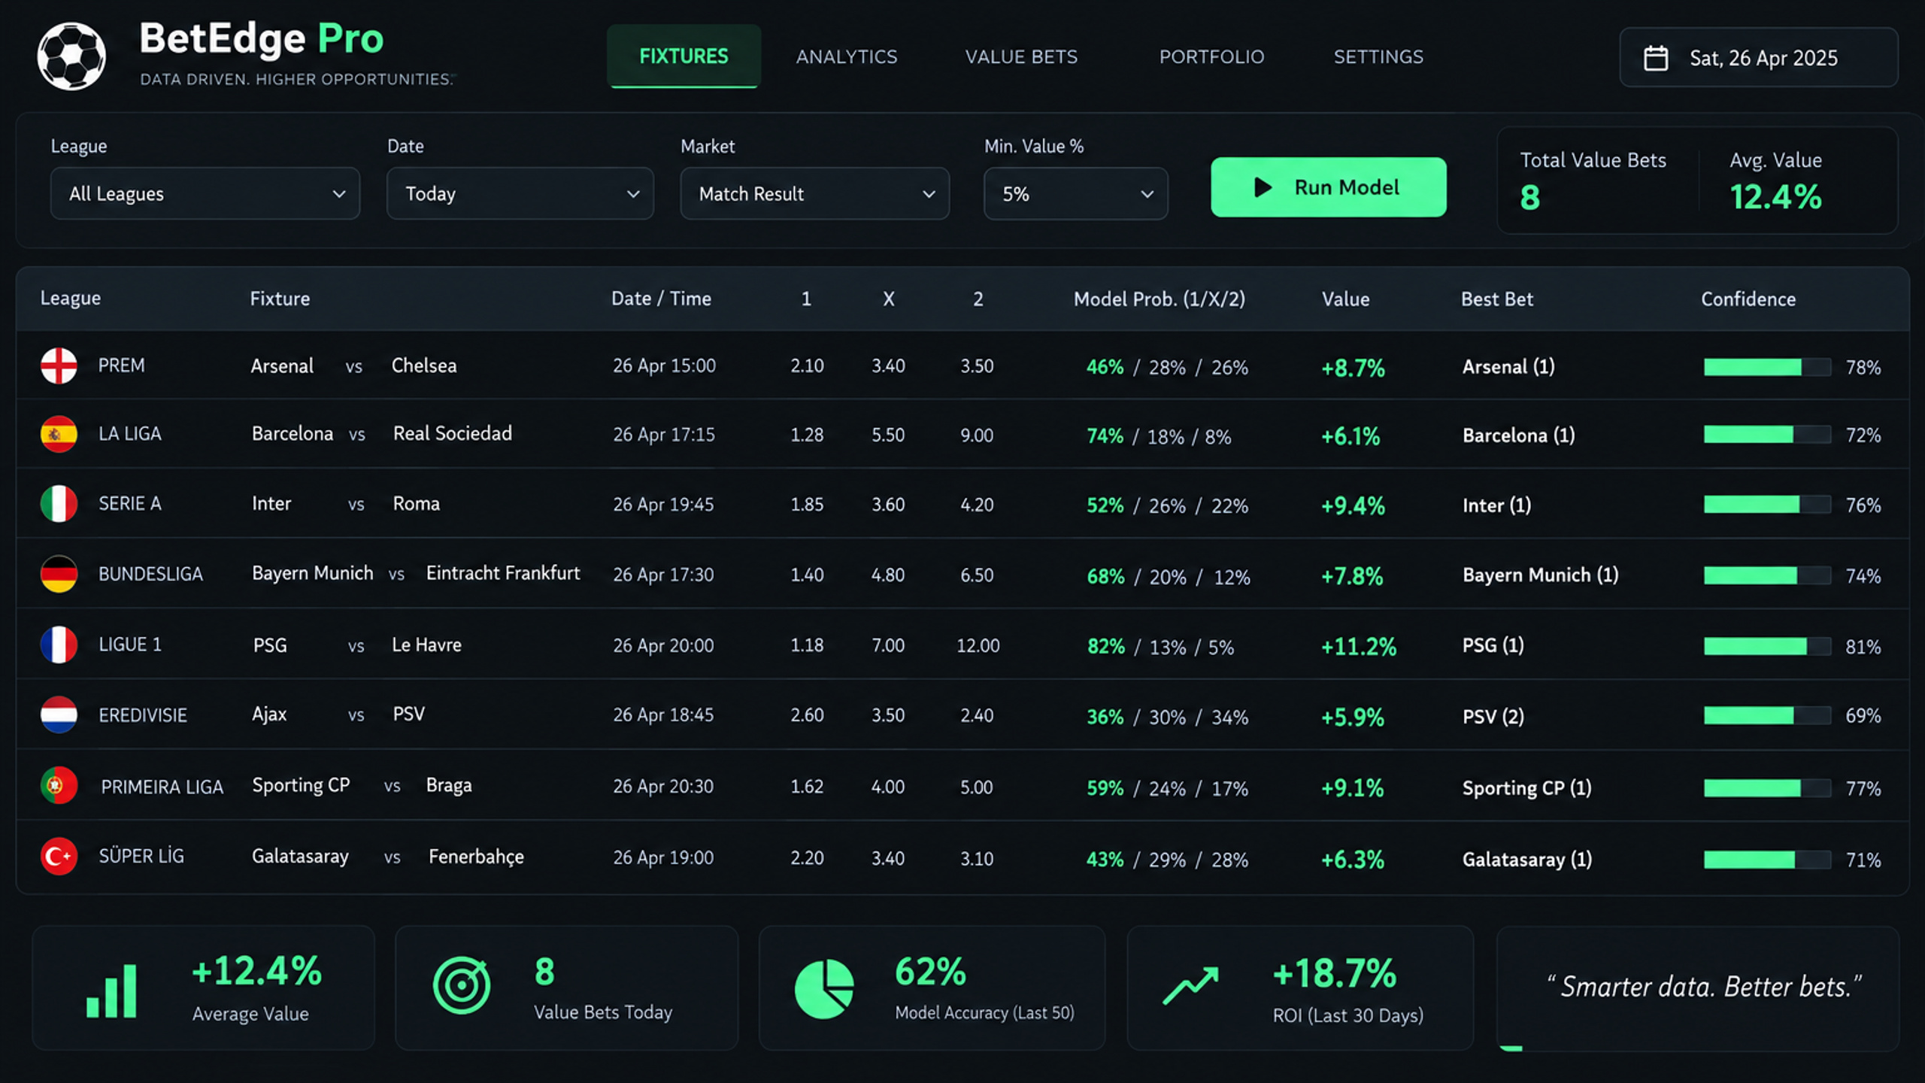The image size is (1925, 1083).
Task: Click draw odds '4.80' for Bayern match
Action: [888, 575]
